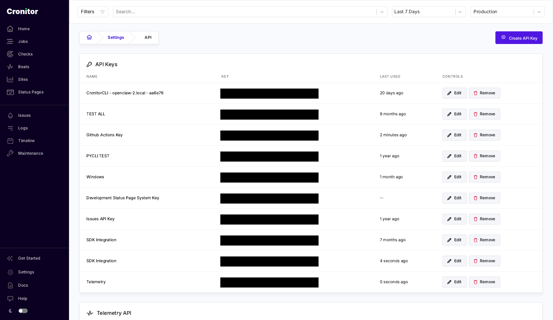Focus the Search input field
Viewport: 553px width, 320px height.
tap(245, 12)
